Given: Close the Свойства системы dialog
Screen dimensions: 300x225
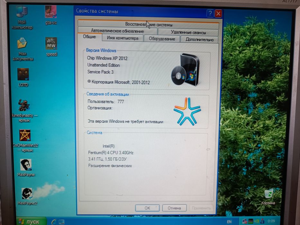Looking at the screenshot, I should pyautogui.click(x=218, y=14).
